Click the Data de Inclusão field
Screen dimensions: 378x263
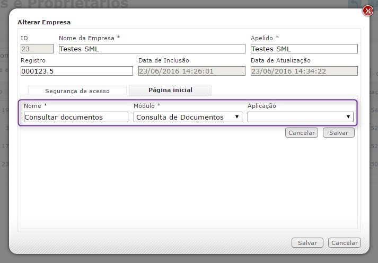pos(191,71)
